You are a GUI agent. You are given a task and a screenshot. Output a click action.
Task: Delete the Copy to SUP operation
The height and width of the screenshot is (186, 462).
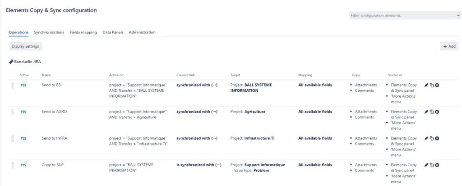[437, 165]
